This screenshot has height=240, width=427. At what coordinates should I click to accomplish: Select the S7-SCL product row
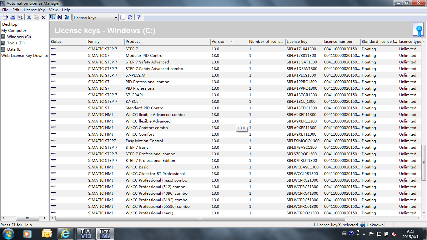point(132,102)
